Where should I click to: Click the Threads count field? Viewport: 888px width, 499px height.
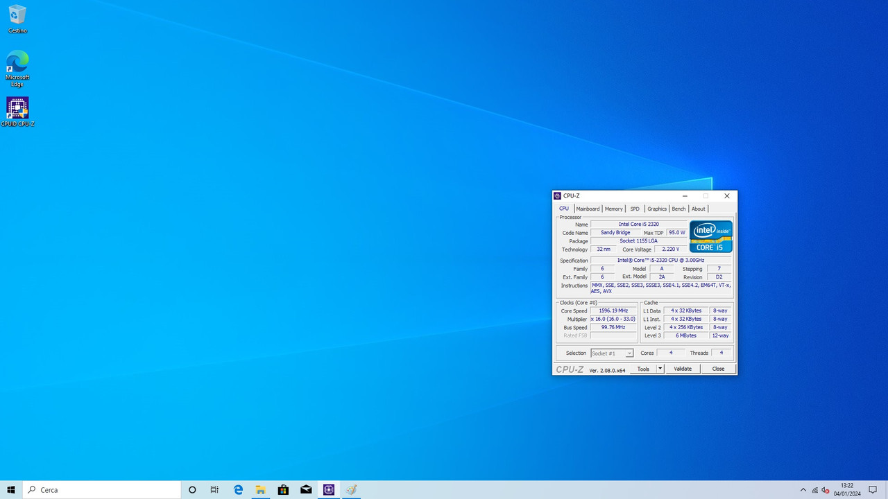pos(721,353)
